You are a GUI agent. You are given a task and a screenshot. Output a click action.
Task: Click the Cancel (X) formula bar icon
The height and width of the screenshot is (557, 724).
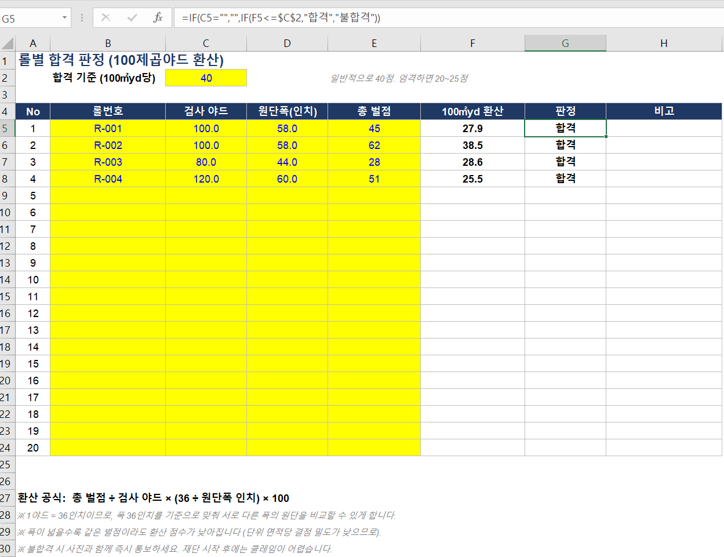[105, 17]
